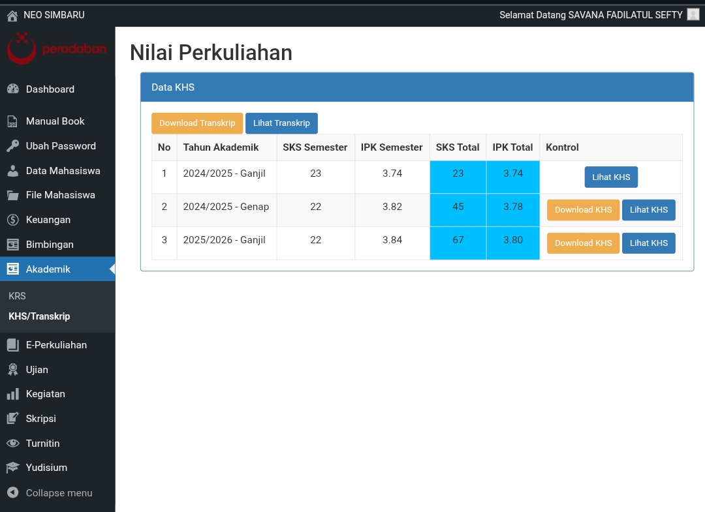
Task: Click the Dashboard gauge icon
Action: tap(13, 89)
